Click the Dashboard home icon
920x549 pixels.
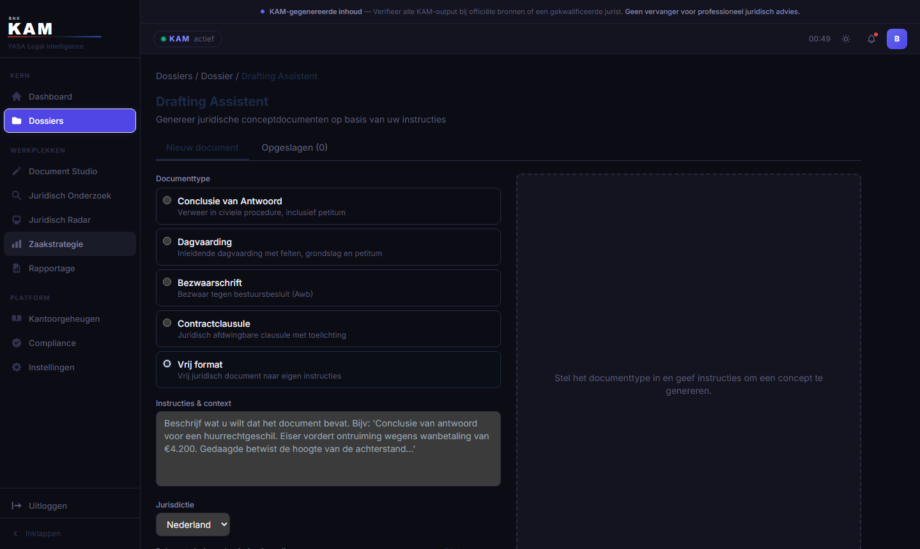click(x=17, y=96)
